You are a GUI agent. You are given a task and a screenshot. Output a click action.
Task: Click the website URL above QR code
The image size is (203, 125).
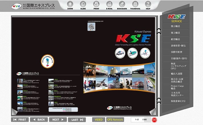coord(96,21)
